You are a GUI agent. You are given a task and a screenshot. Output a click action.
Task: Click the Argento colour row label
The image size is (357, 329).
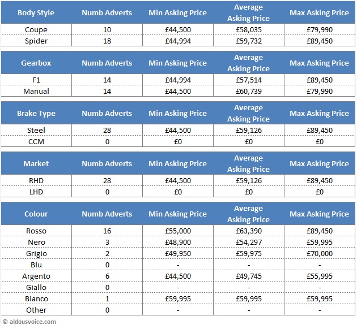(36, 276)
